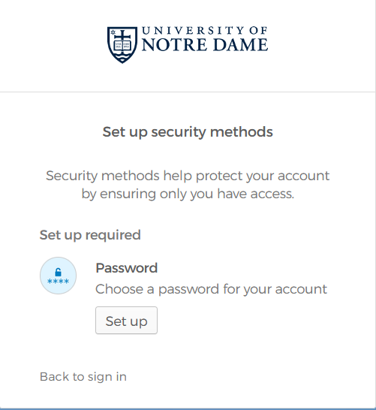Click Choose a password for your account text

[x=211, y=289]
